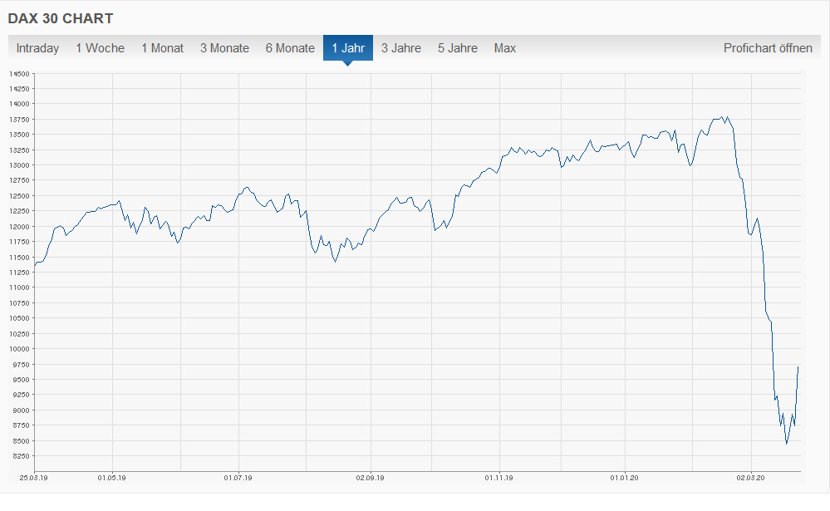This screenshot has height=511, width=830.
Task: Open the Profichart öffnen link
Action: [x=768, y=48]
